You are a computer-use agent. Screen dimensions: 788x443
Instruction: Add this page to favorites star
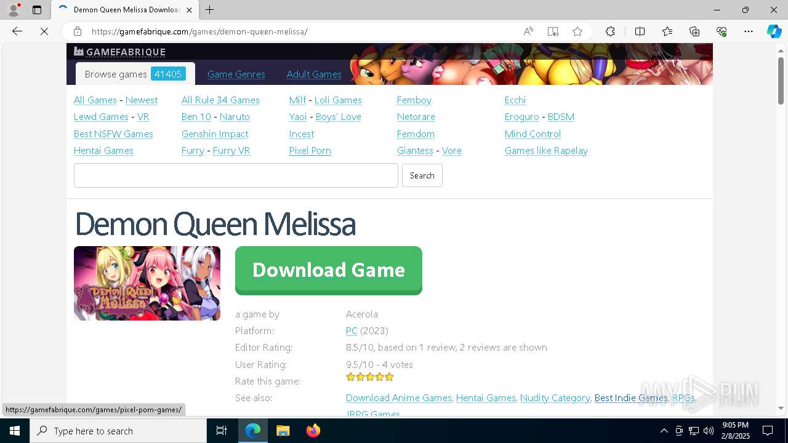[577, 31]
